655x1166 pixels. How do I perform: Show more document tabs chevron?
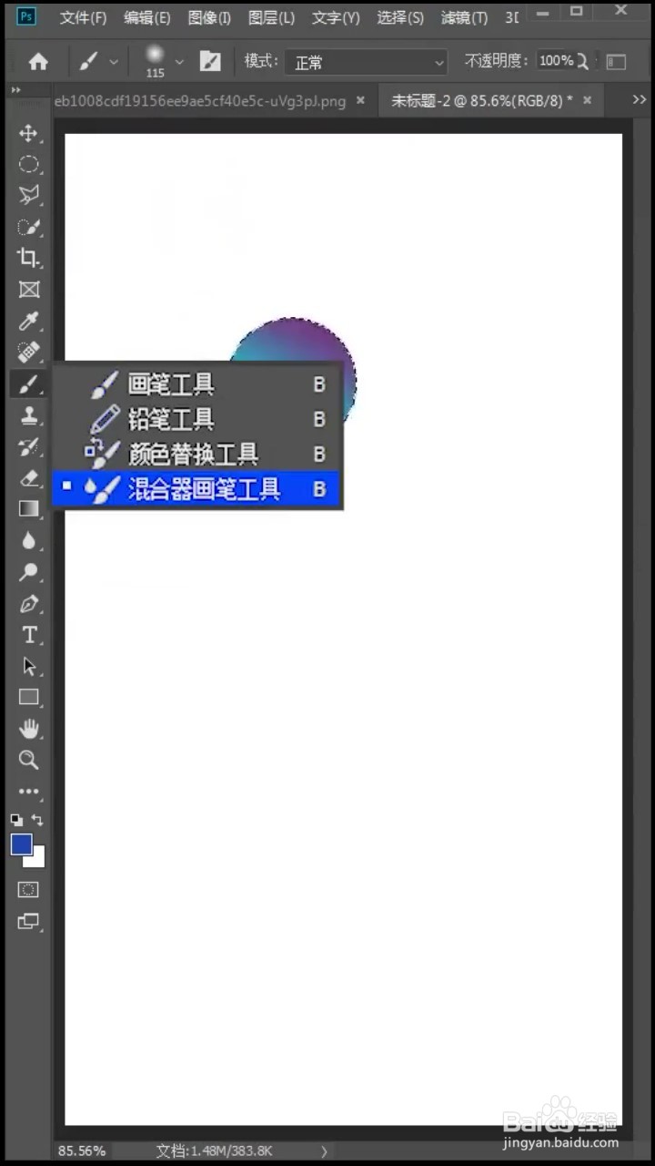click(640, 100)
